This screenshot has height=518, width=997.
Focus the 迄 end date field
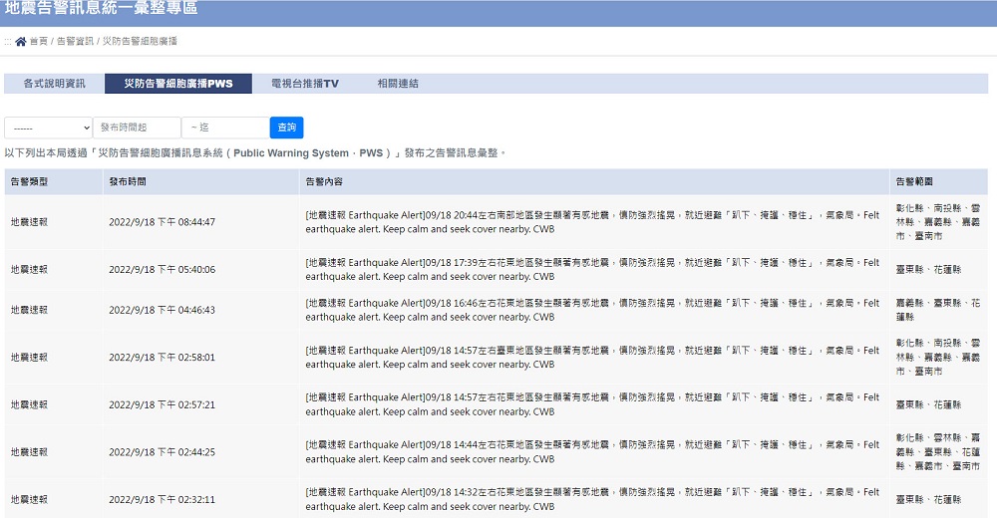[225, 128]
